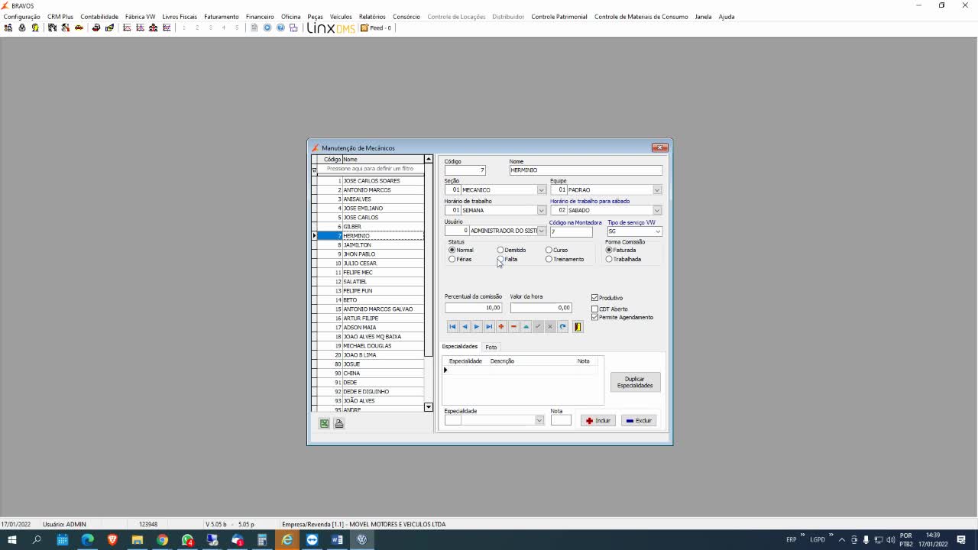Select Normal status radio button

click(x=452, y=250)
